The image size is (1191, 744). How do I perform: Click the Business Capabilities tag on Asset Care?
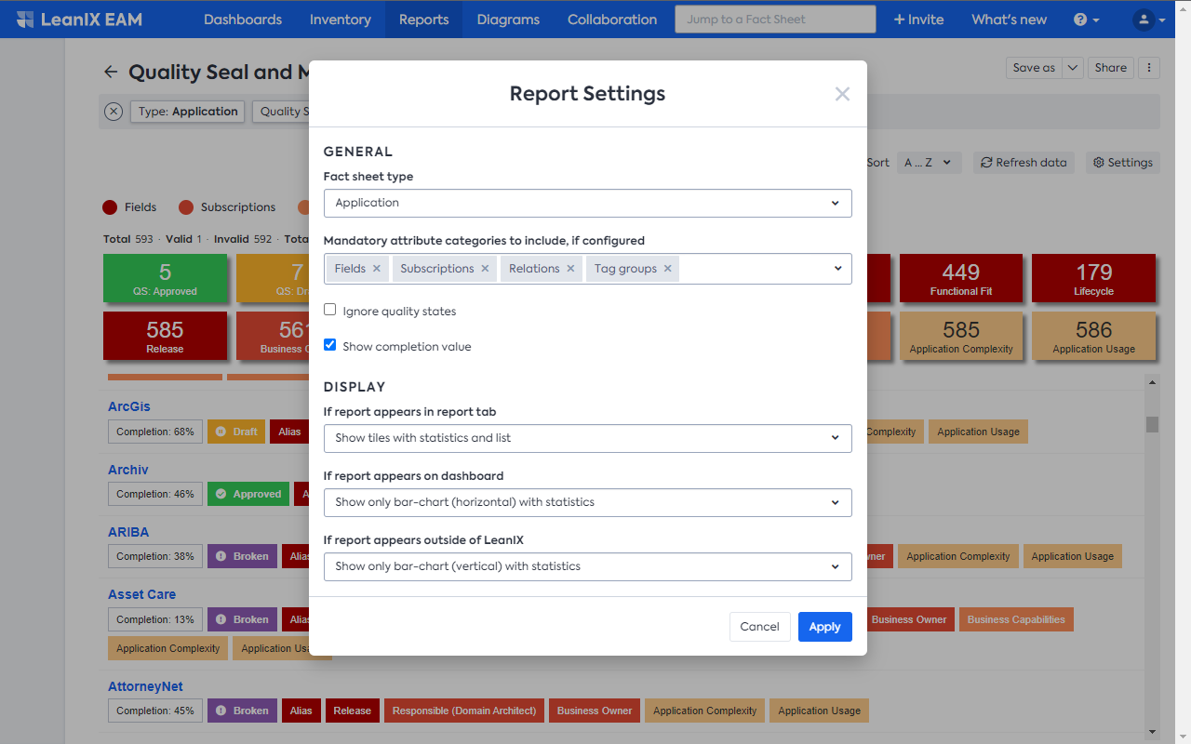(1016, 619)
